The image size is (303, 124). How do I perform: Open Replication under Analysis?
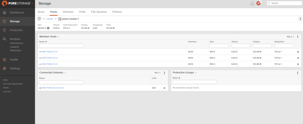coord(16,51)
